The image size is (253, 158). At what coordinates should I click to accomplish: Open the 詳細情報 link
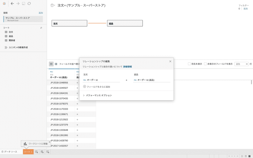127,67
